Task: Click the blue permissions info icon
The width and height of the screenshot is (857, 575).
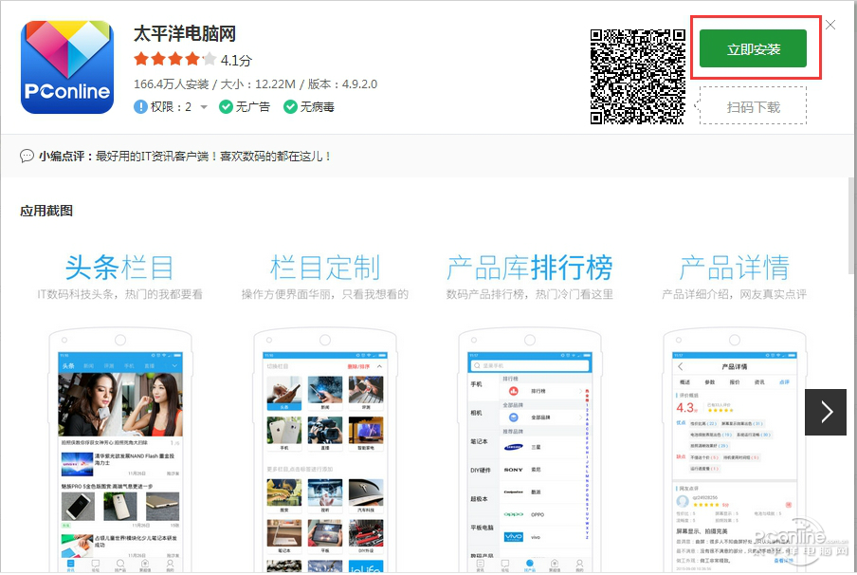Action: pos(140,106)
